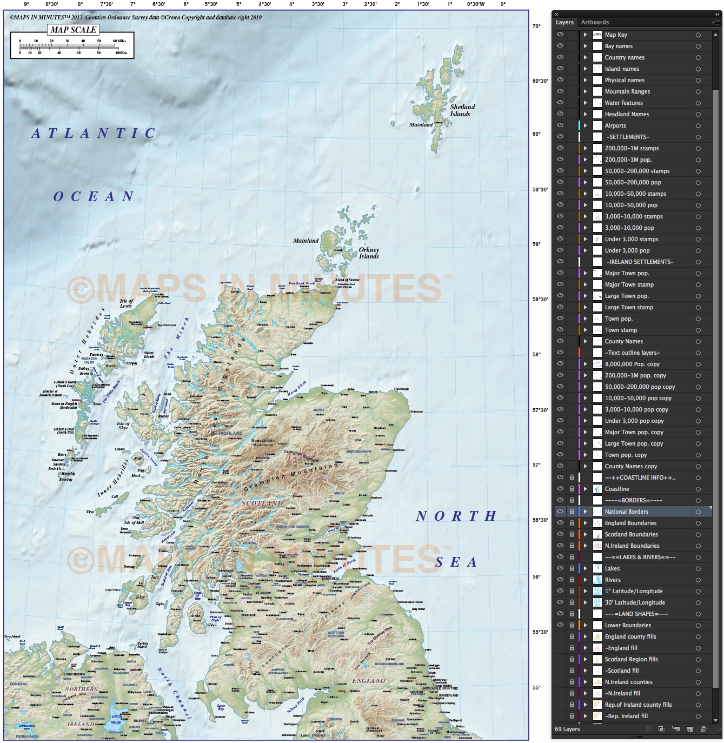The height and width of the screenshot is (743, 724).
Task: Unlock the National Borders layer
Action: tap(572, 512)
